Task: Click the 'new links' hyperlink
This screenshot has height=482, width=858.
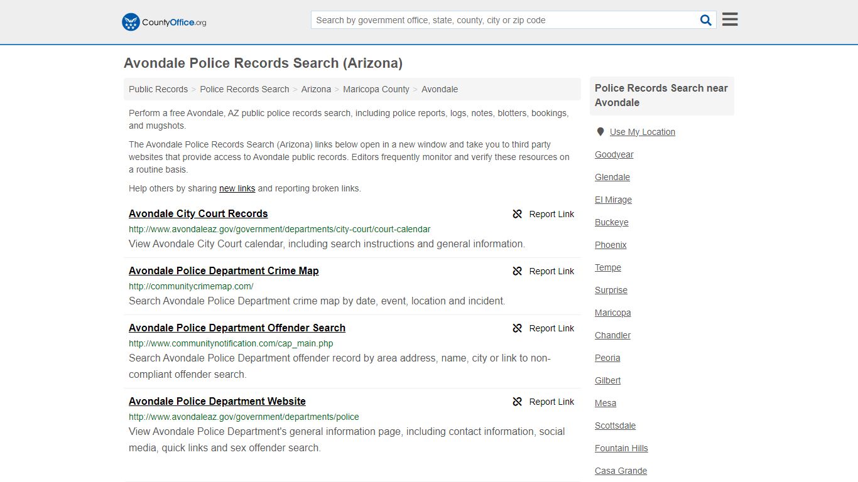Action: click(237, 188)
